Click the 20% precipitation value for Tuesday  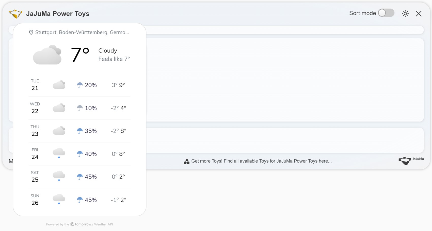point(91,85)
